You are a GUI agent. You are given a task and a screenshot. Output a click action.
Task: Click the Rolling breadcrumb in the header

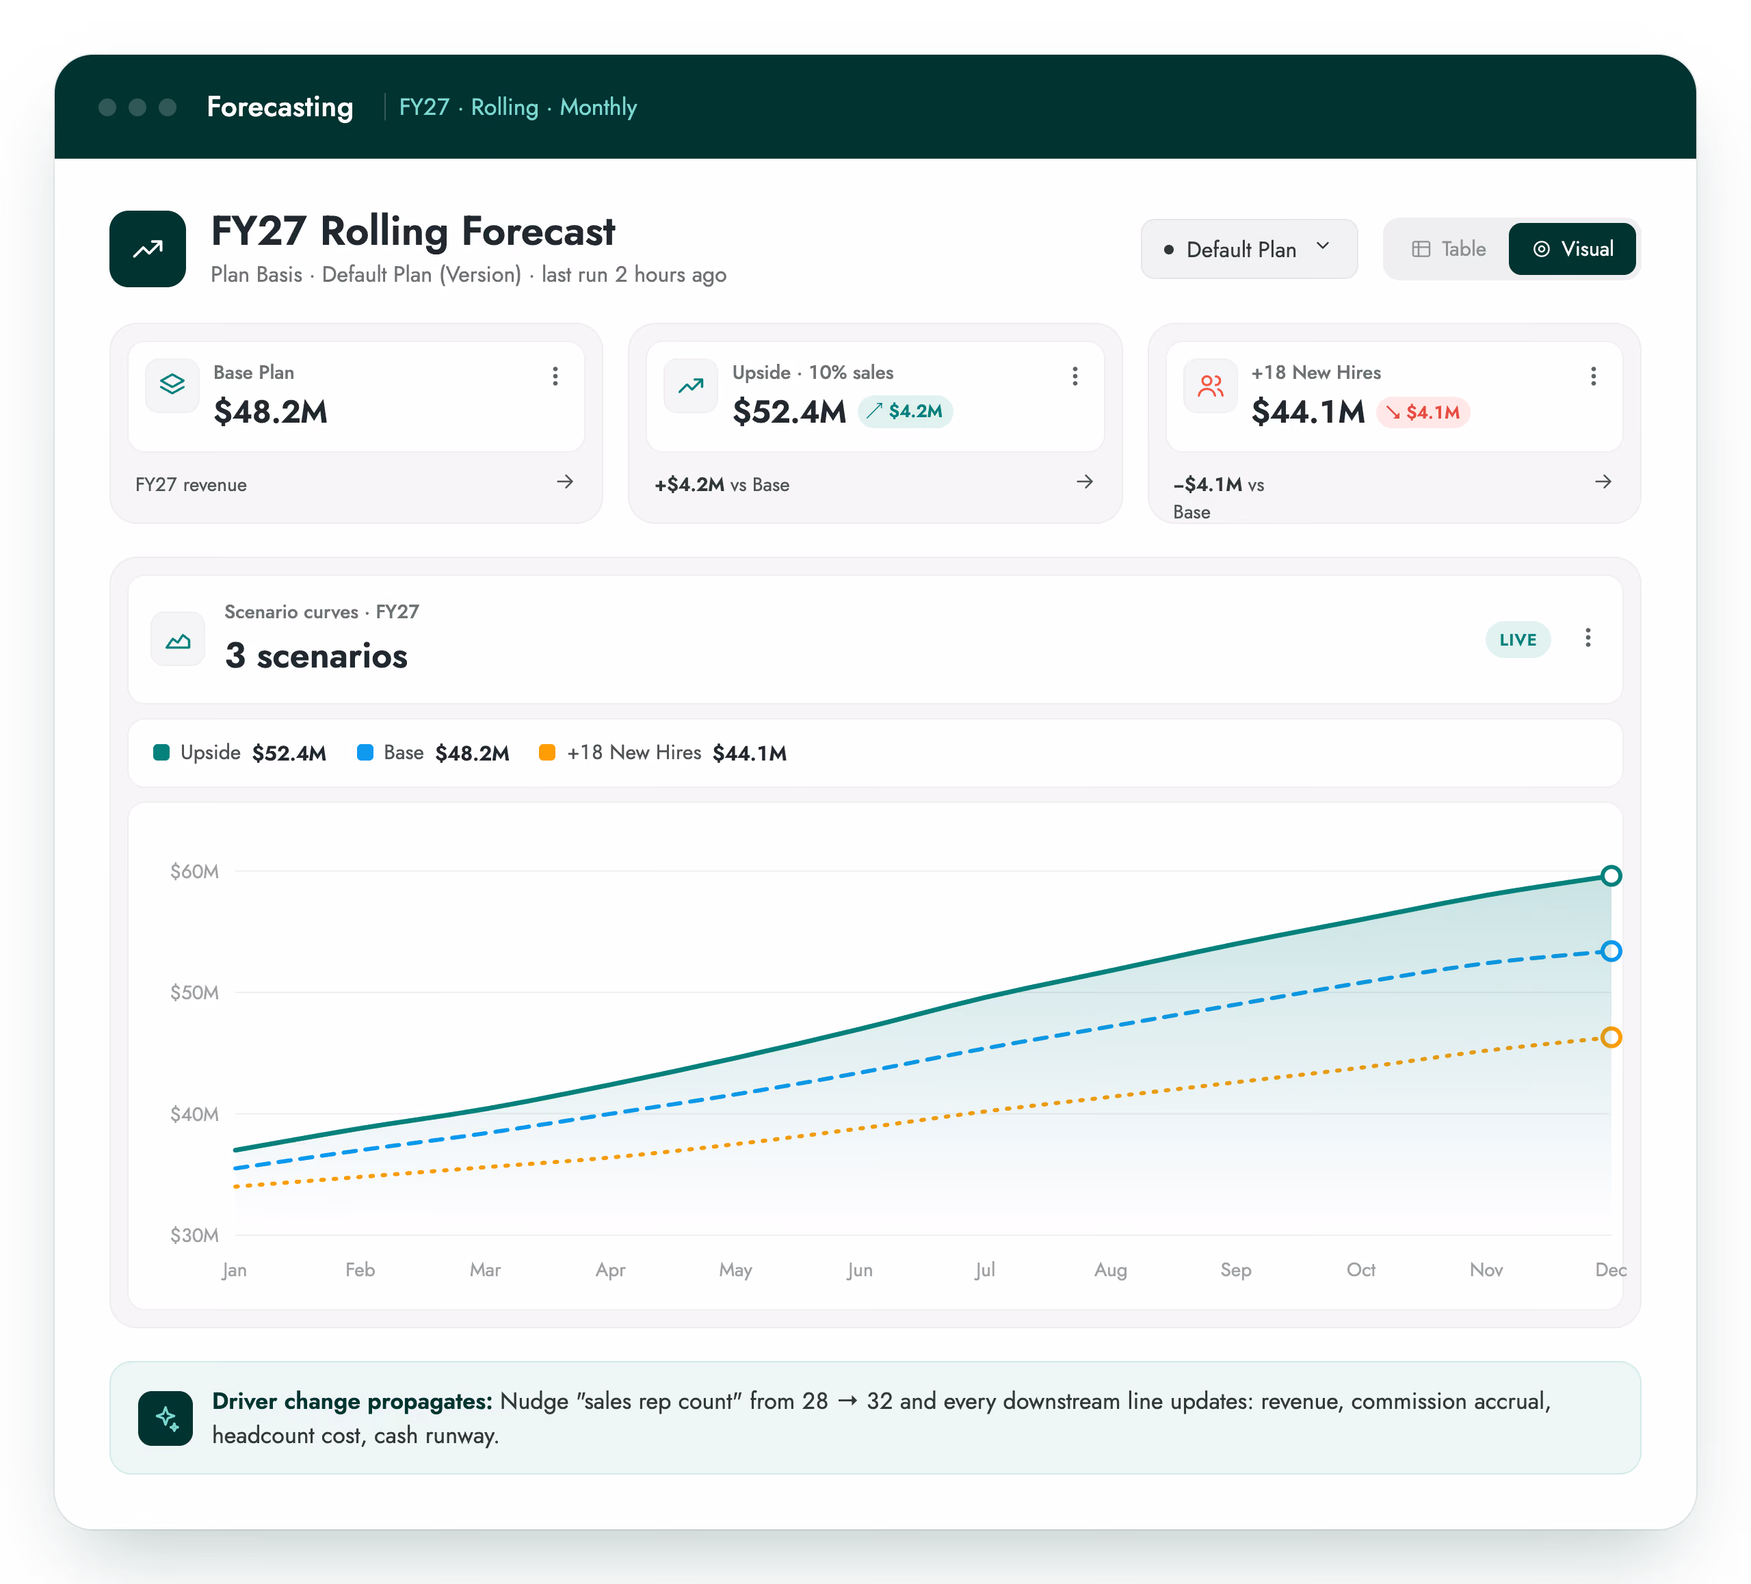[x=505, y=107]
